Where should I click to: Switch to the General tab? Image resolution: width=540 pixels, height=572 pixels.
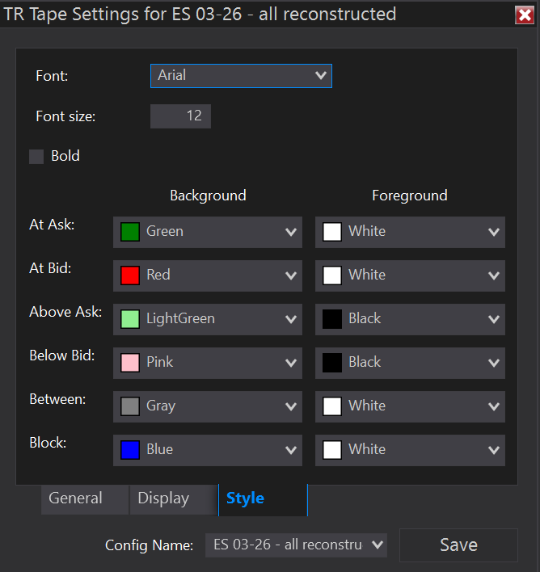coord(76,498)
